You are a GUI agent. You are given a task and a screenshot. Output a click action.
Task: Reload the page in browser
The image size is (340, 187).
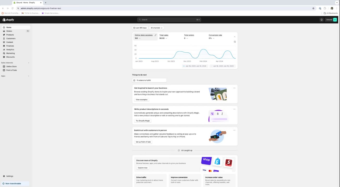click(12, 8)
